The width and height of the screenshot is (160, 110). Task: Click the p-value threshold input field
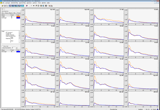pyautogui.click(x=14, y=48)
